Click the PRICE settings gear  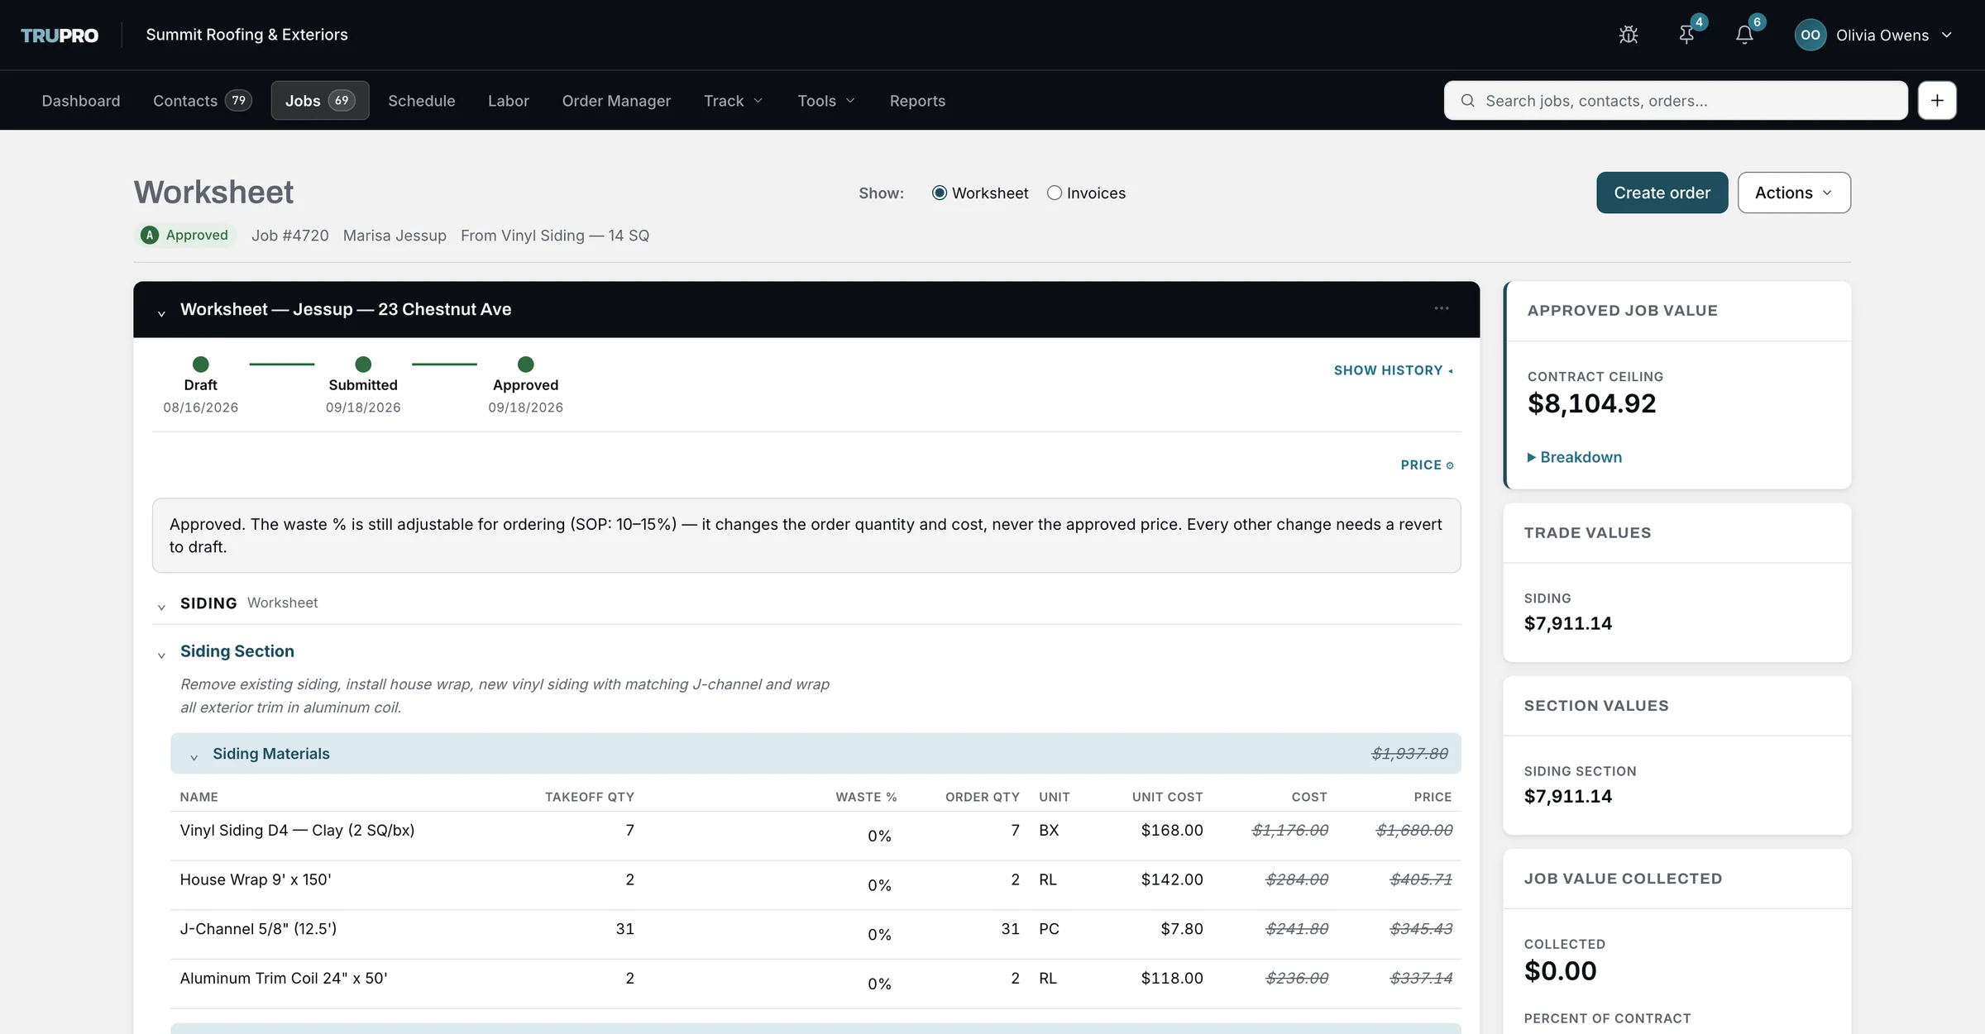tap(1449, 465)
